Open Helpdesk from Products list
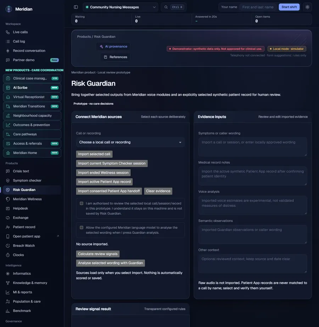The image size is (319, 327). click(x=32, y=208)
